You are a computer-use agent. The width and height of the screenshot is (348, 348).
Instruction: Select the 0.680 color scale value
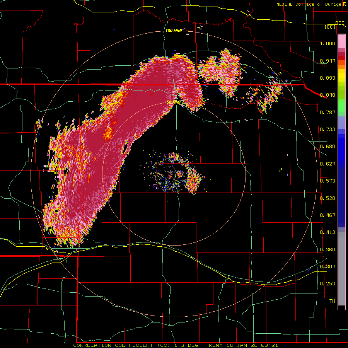point(328,147)
